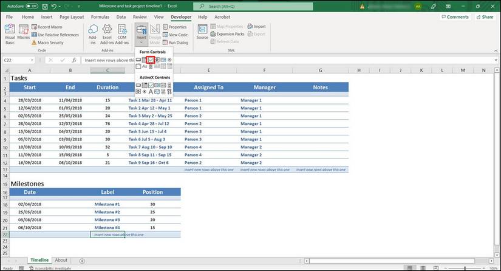Viewport: 501px width, 271px height.
Task: Save the workbook from title bar
Action: (x=45, y=6)
